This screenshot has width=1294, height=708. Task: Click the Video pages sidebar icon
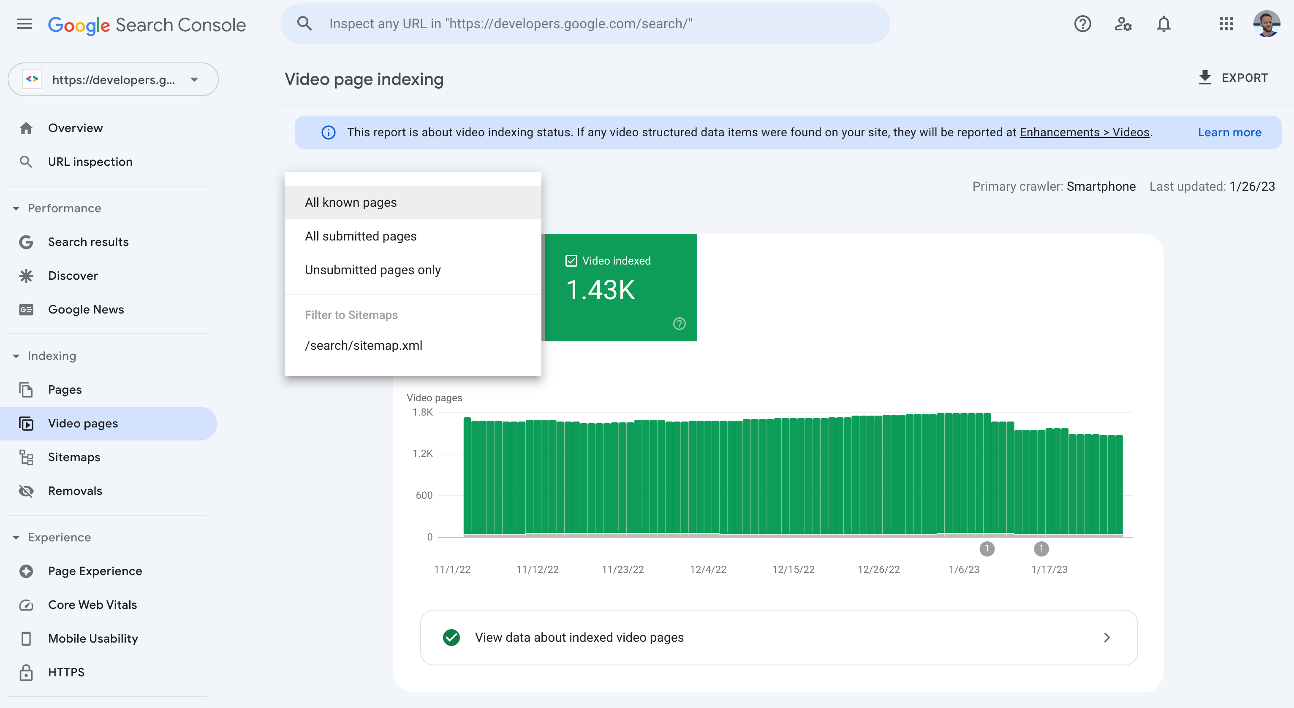click(26, 423)
